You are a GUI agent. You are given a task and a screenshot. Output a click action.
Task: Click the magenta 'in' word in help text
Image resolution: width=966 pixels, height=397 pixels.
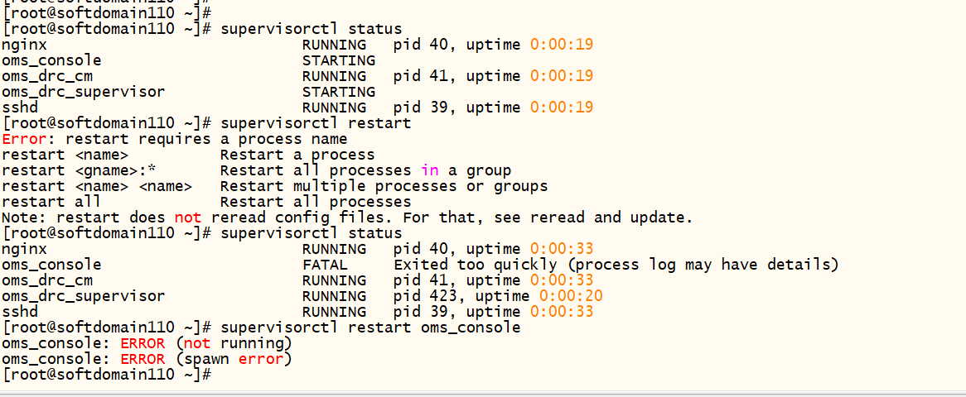point(430,170)
